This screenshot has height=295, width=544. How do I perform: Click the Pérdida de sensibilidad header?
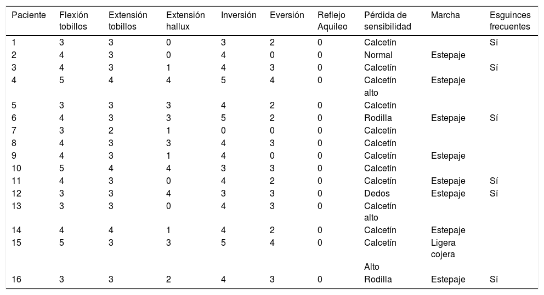click(388, 21)
